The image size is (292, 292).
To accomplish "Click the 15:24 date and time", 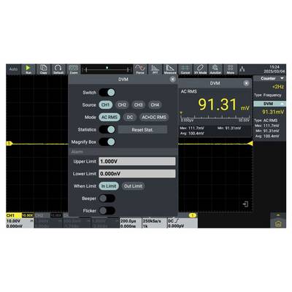I will click(x=274, y=69).
